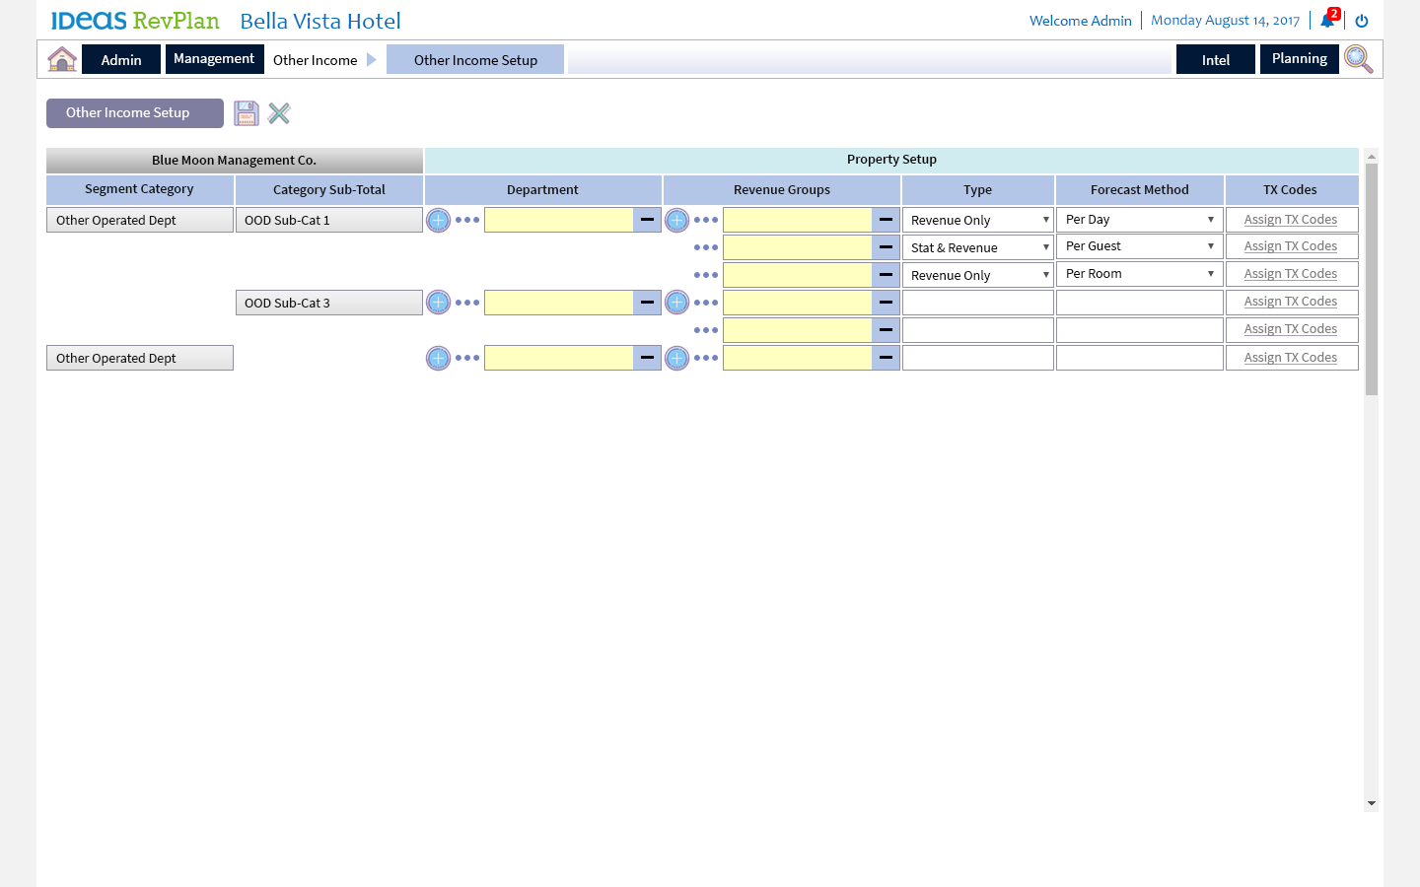Open the Intel menu
The width and height of the screenshot is (1420, 887).
point(1215,59)
